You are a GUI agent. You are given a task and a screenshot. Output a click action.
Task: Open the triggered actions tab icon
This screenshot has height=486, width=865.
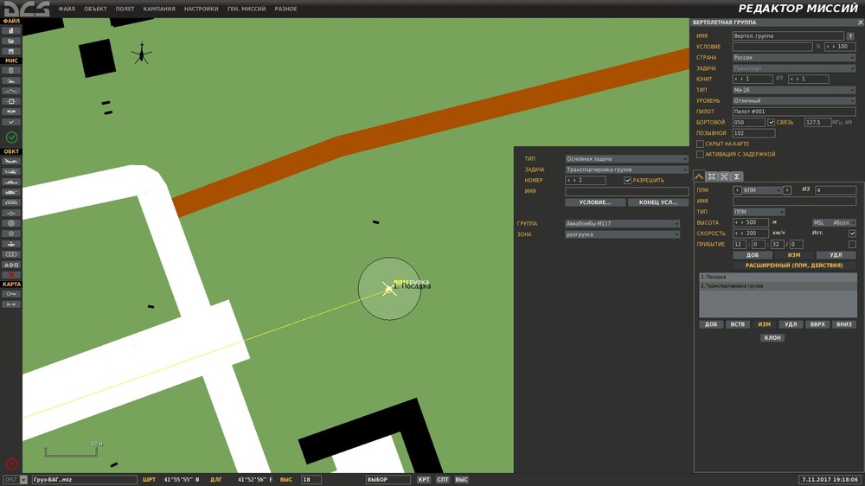pos(724,176)
